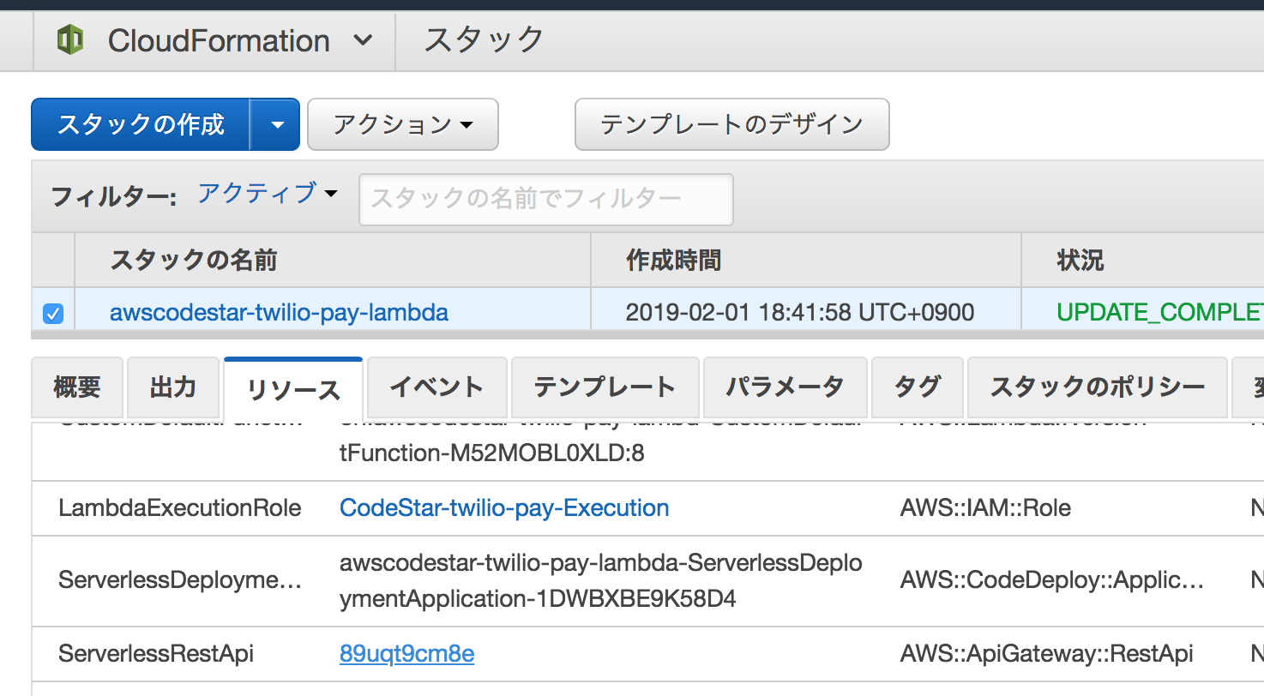Open the テンプレート tab
The image size is (1264, 696).
click(605, 387)
